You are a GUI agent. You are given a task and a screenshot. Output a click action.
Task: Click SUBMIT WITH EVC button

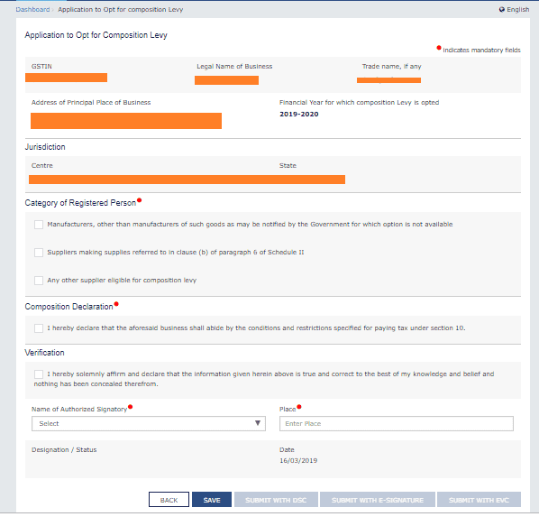tap(479, 500)
